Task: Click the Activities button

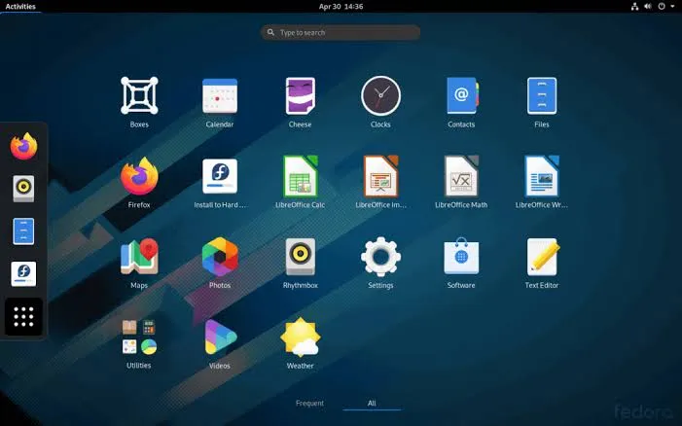Action: (x=20, y=6)
